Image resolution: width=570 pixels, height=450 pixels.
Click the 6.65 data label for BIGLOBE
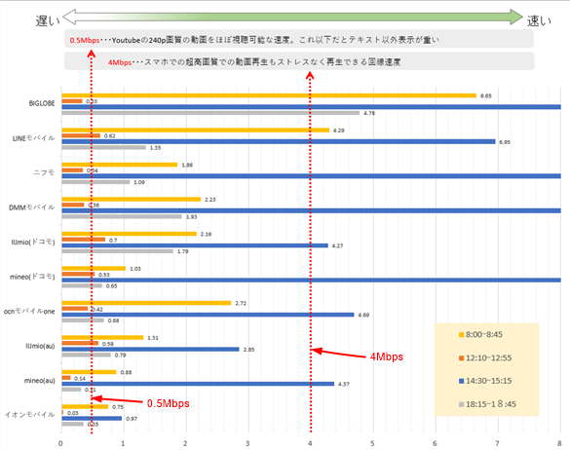485,96
